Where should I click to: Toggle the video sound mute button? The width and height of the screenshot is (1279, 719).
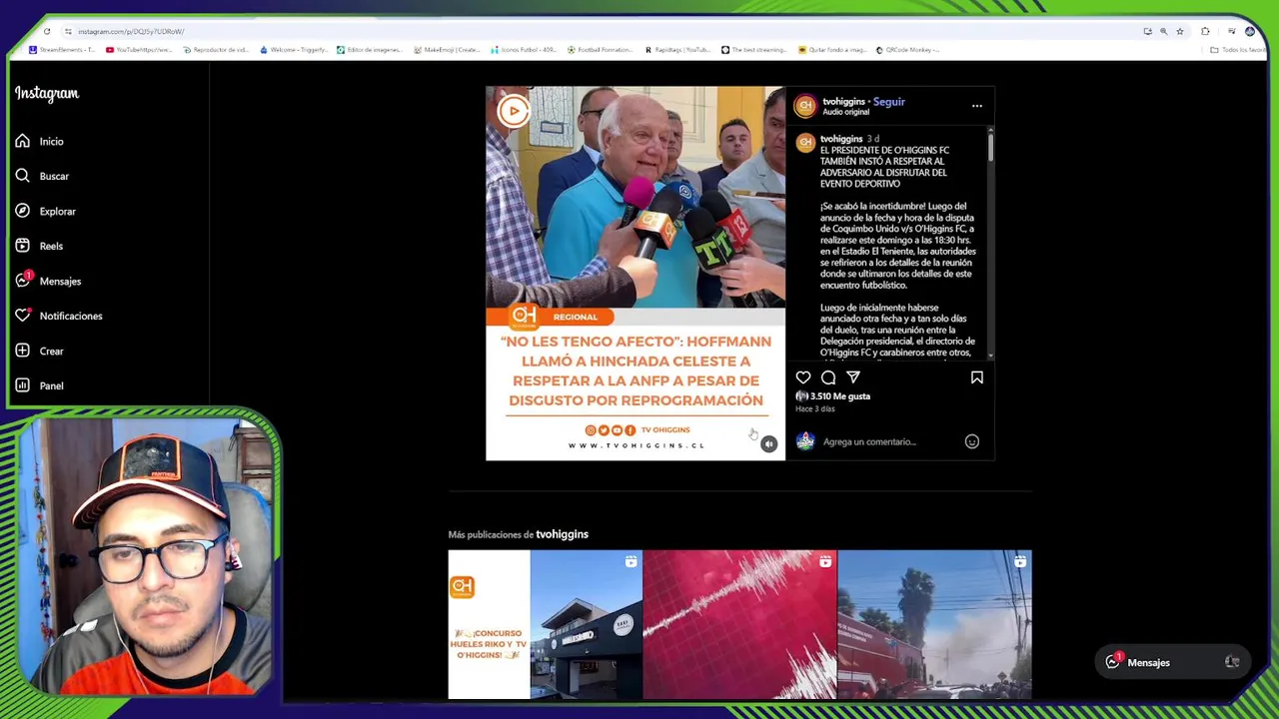click(768, 444)
